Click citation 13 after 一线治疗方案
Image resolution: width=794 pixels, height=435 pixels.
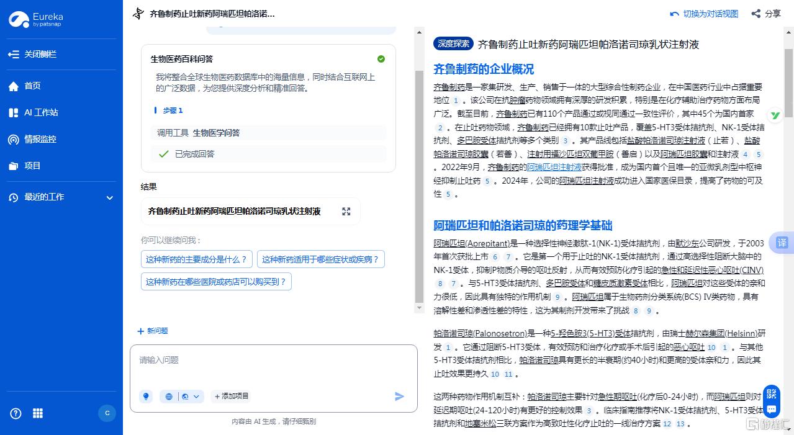click(x=680, y=424)
